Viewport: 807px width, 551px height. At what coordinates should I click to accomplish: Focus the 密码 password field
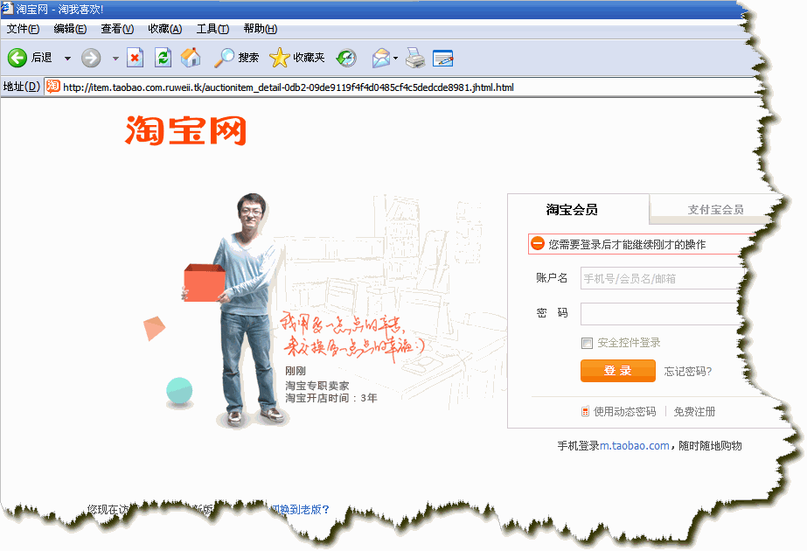pos(661,314)
